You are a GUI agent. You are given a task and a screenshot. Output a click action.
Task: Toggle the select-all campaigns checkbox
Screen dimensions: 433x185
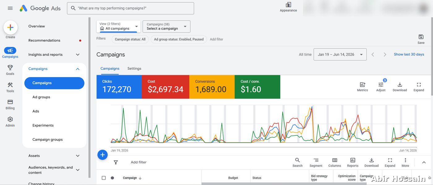(x=104, y=178)
